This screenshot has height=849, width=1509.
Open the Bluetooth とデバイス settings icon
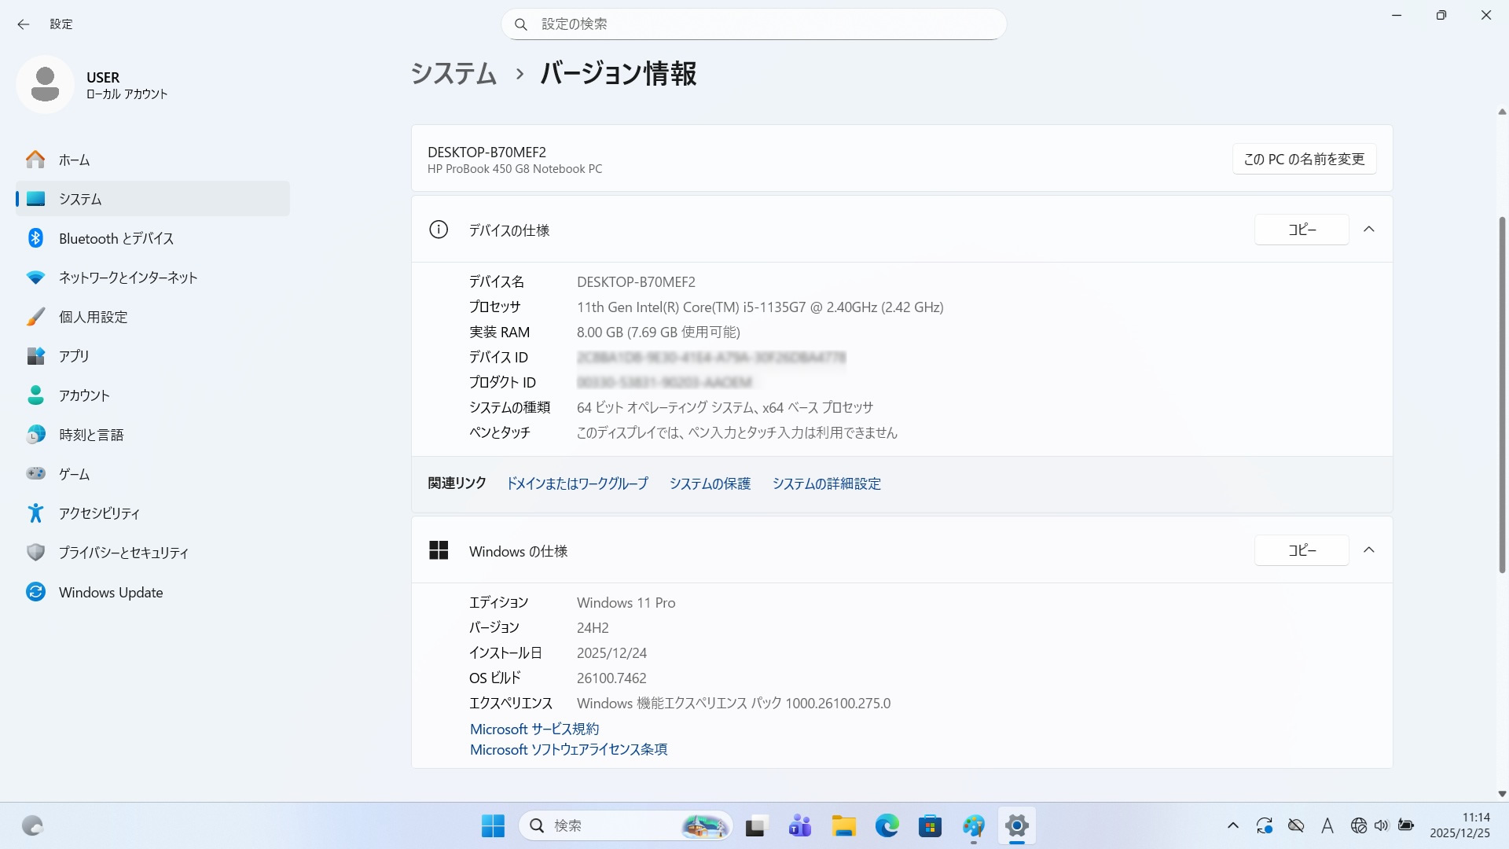pos(35,238)
